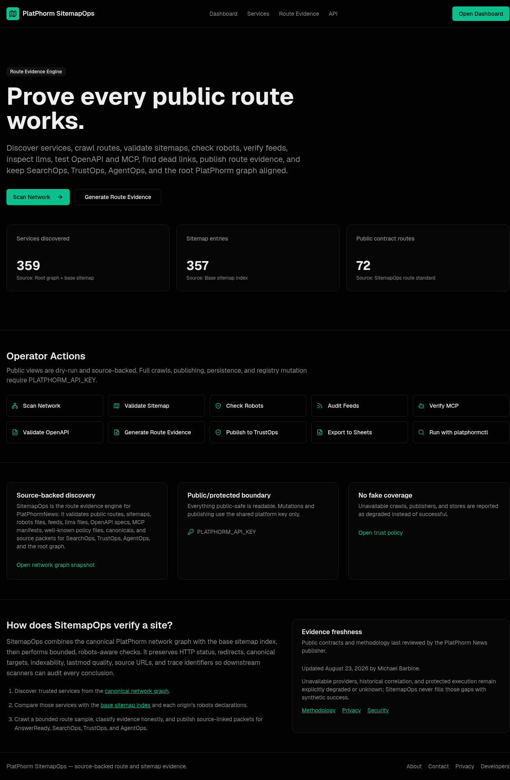
Task: Click 'Source: Root graph + base sitemap' text
Action: (55, 278)
